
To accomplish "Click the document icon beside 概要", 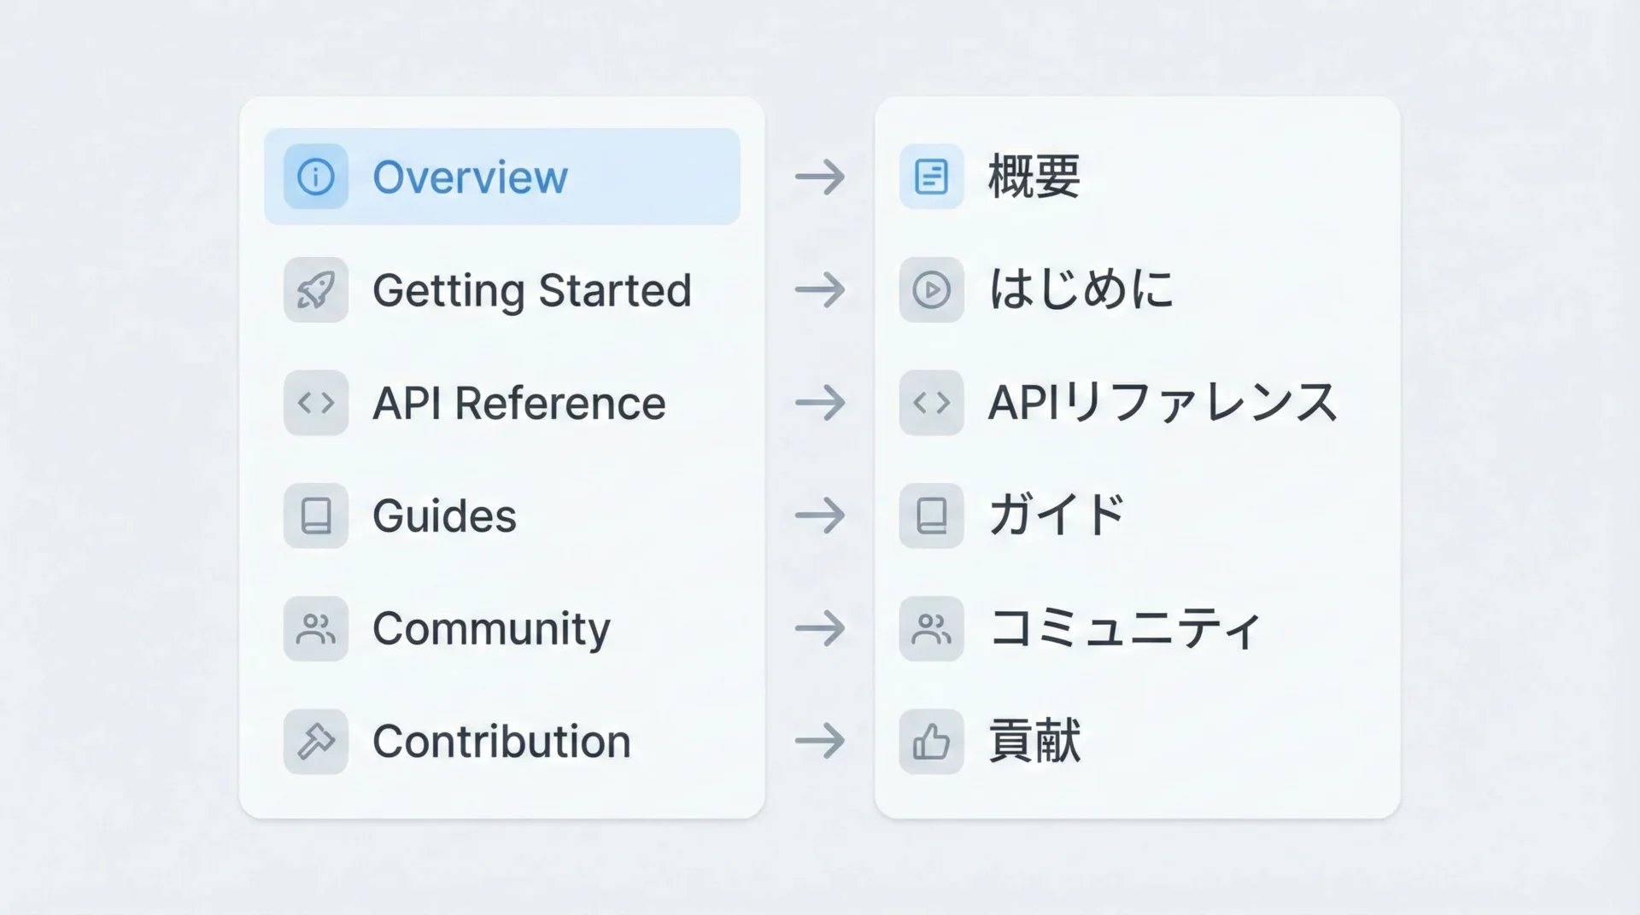I will [x=931, y=177].
